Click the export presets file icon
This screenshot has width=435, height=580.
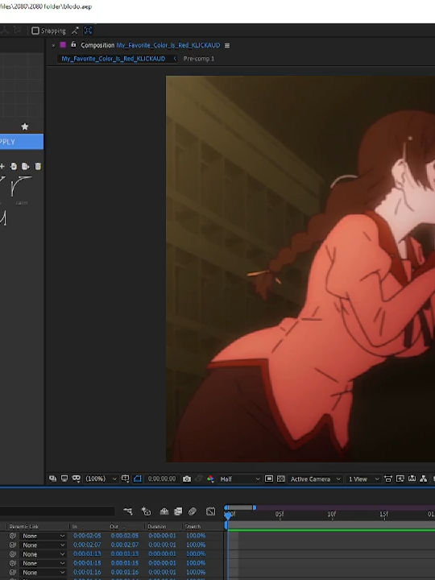pos(26,167)
